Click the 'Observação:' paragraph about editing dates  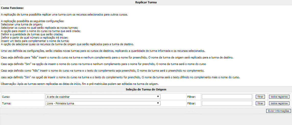tap(80, 84)
